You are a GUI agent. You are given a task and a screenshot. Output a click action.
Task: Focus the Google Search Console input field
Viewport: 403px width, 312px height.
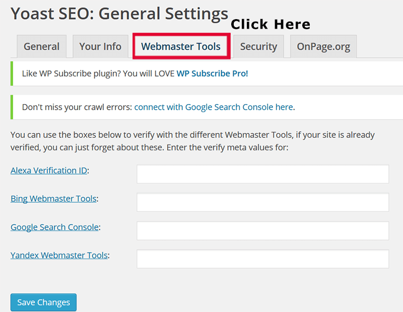[x=262, y=230]
